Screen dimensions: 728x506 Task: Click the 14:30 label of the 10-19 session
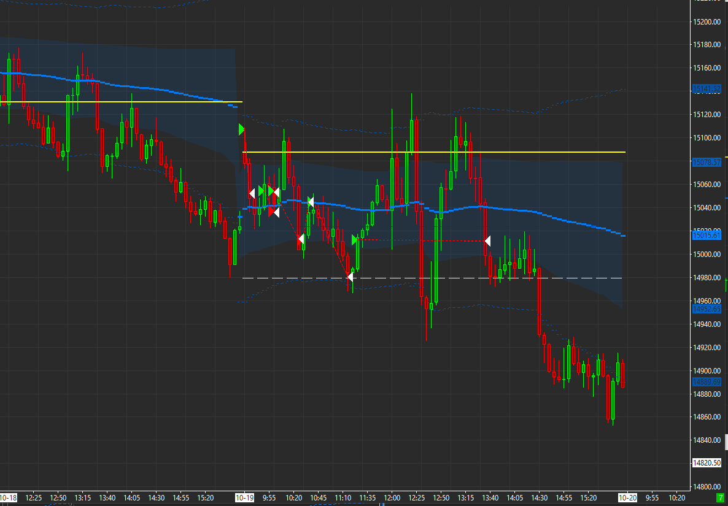click(539, 497)
